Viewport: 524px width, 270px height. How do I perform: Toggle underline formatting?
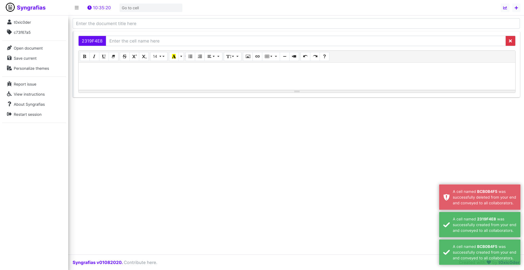point(104,56)
